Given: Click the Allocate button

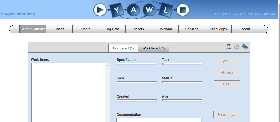Looking at the screenshot, I should click(227, 73).
